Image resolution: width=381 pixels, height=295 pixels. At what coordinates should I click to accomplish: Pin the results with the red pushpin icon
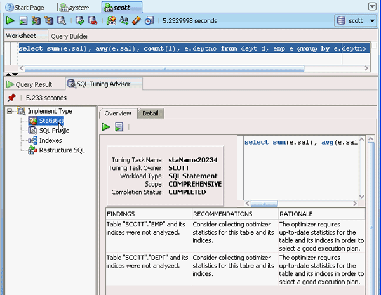click(11, 98)
